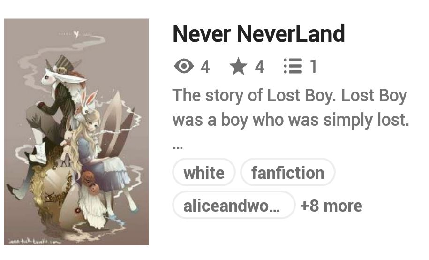The image size is (429, 260).
Task: Select the 'fanfiction' tag
Action: [288, 173]
